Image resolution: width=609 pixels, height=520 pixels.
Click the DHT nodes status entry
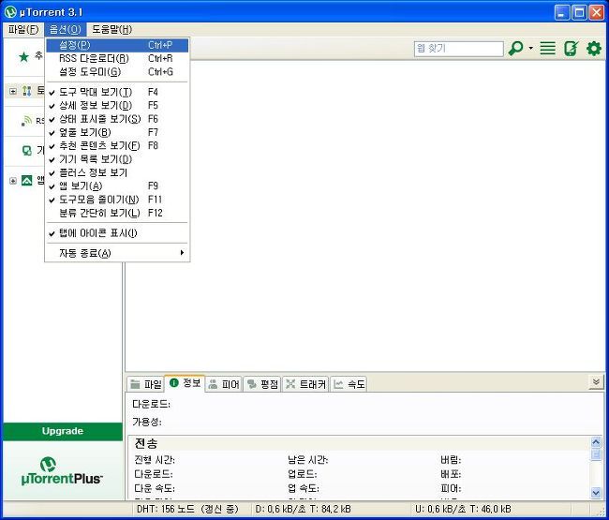[187, 509]
